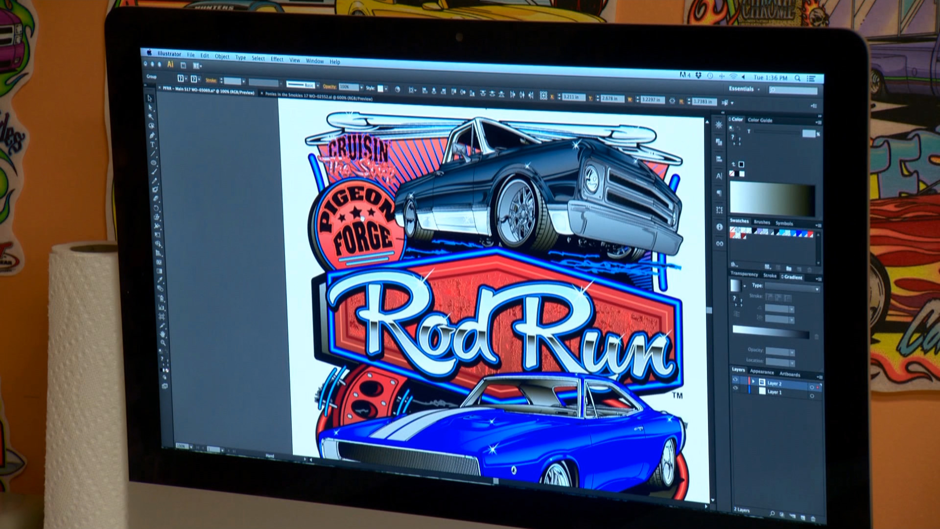This screenshot has height=529, width=940.
Task: Click the workspace search field
Action: 793,90
